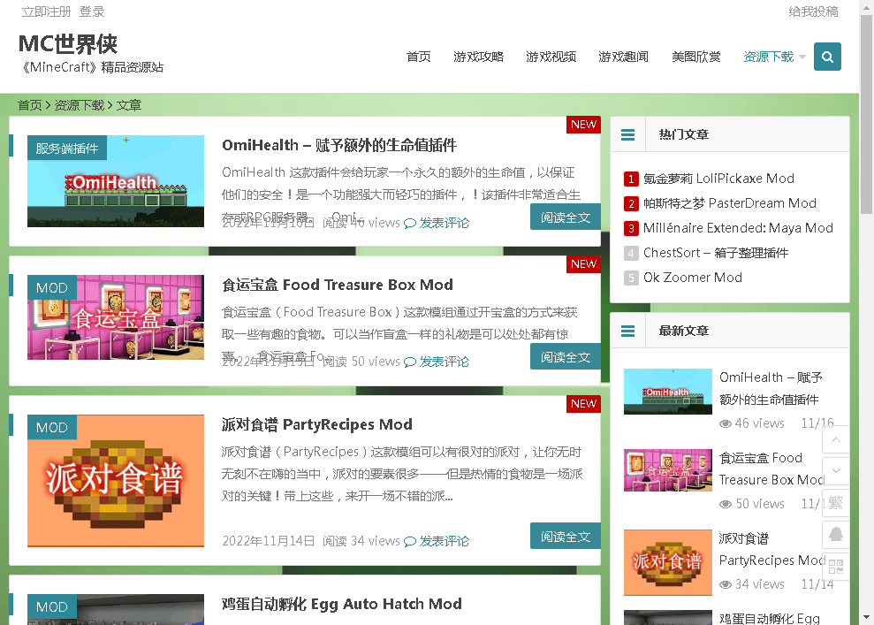Screen dimensions: 874x625
Task: Go up with the floating up-arrow button
Action: (x=835, y=440)
